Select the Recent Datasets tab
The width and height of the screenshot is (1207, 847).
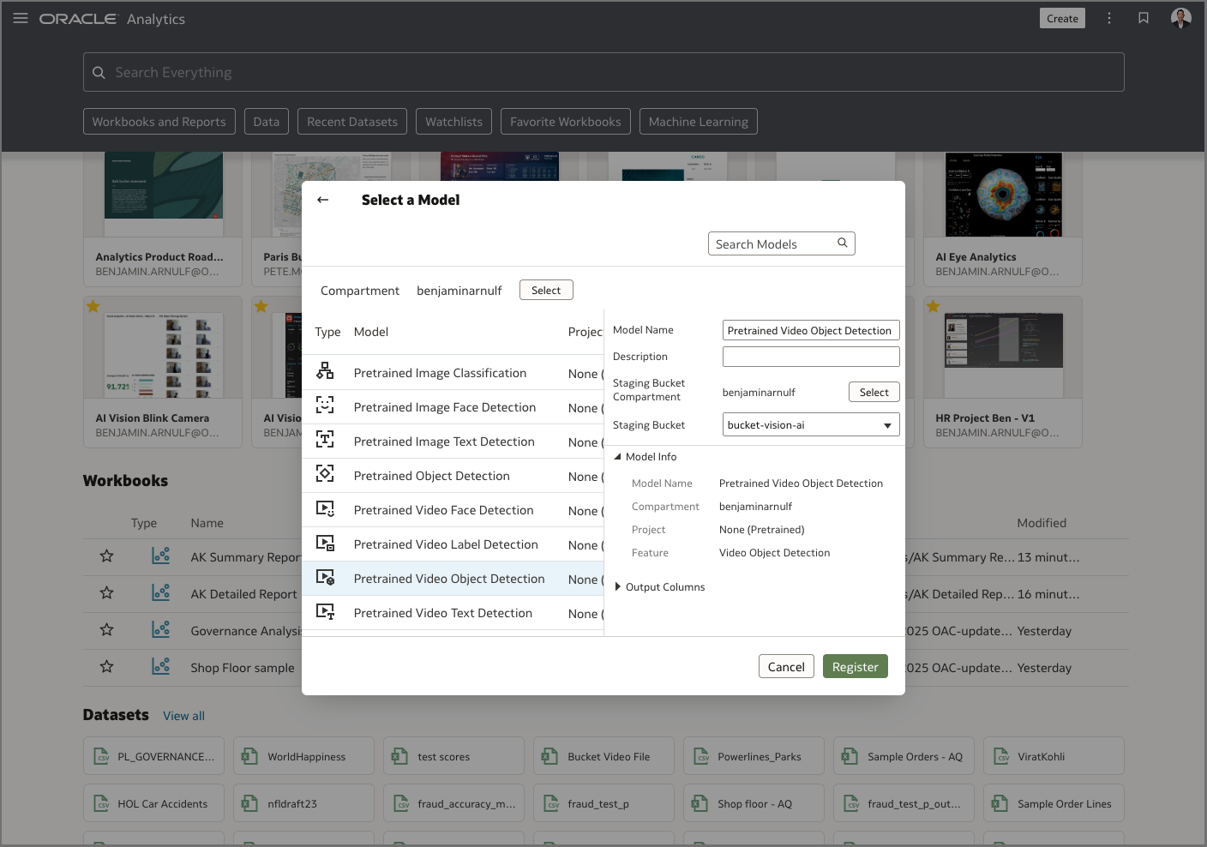pyautogui.click(x=351, y=121)
